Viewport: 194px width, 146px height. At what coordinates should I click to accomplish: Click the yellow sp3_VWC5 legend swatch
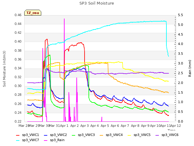[x=129, y=135]
